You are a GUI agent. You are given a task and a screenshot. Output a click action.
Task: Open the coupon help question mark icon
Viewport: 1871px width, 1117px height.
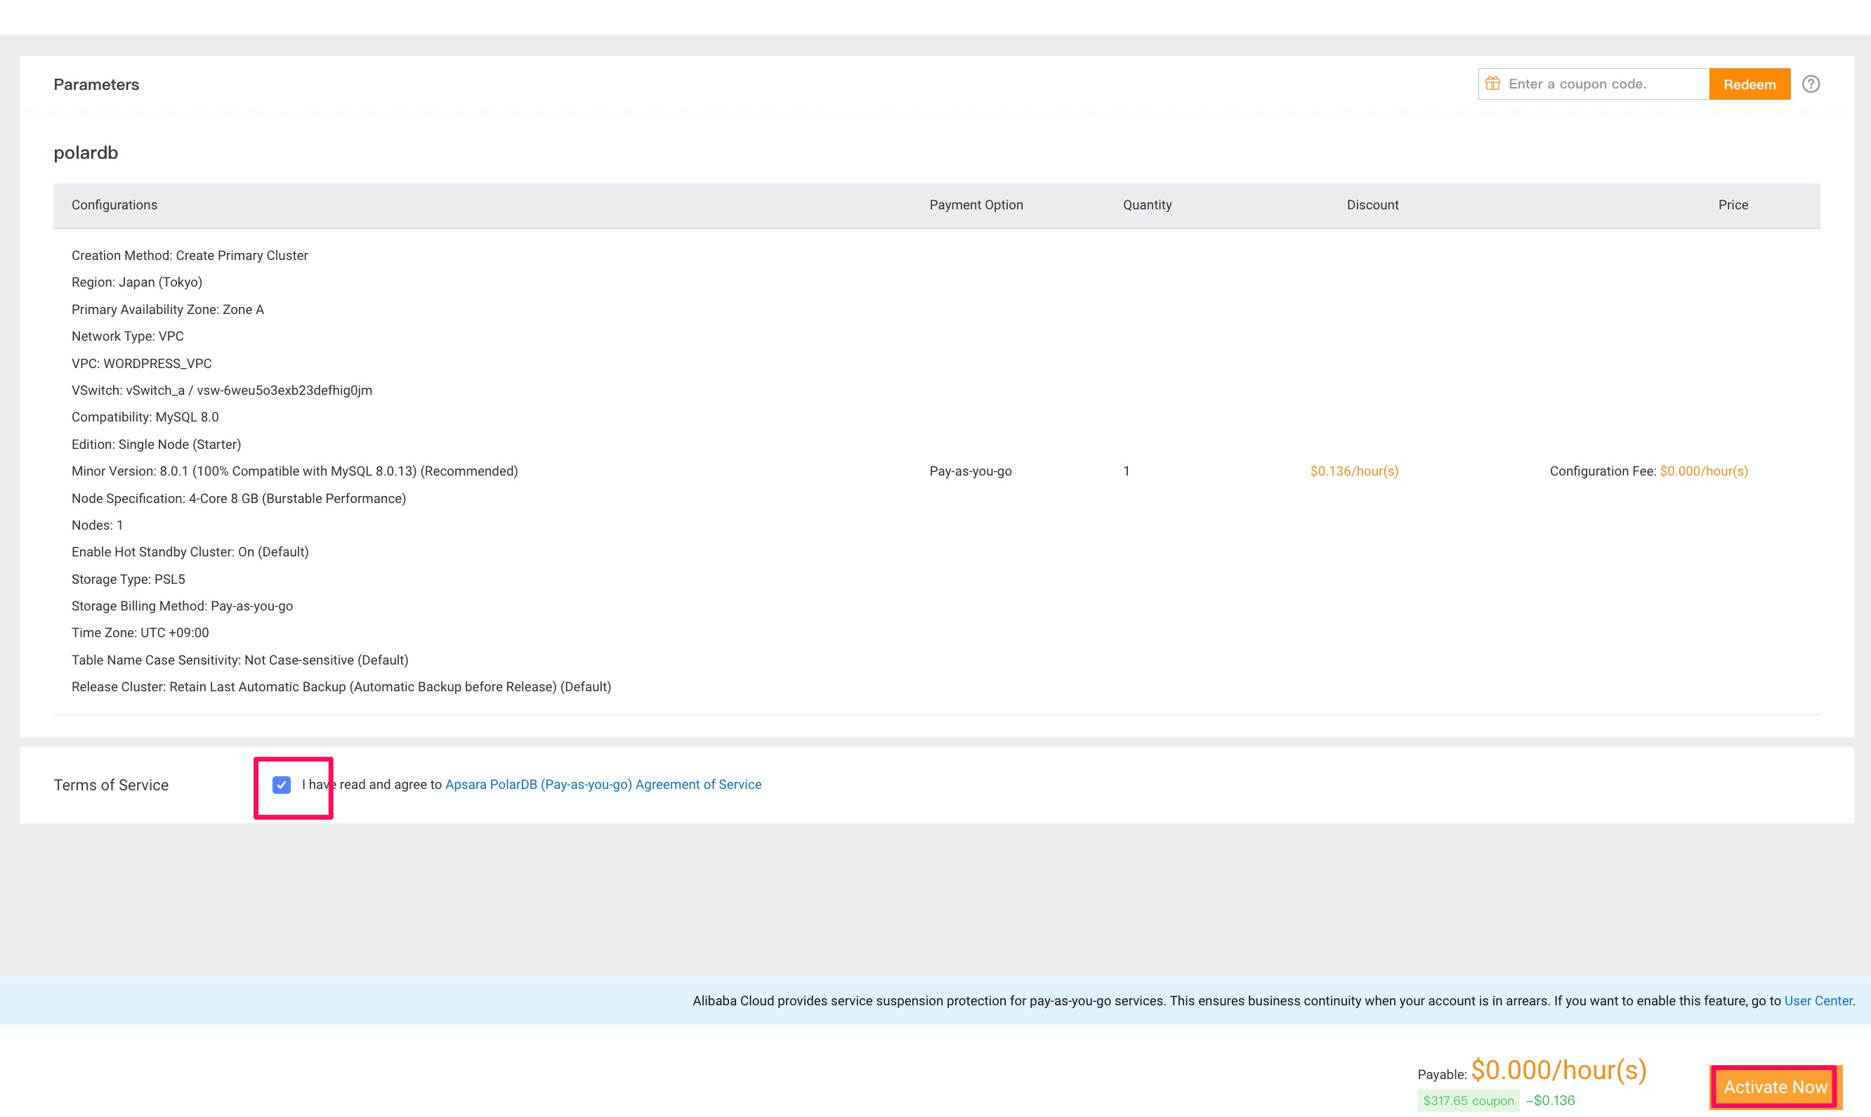pos(1811,84)
